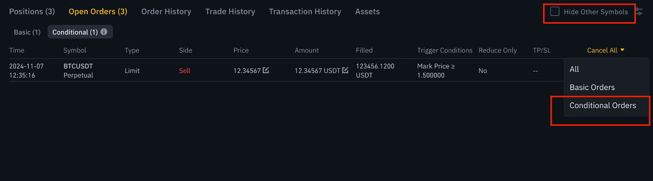Show the Basic (1) orders sub-tab
653x181 pixels.
pos(27,32)
